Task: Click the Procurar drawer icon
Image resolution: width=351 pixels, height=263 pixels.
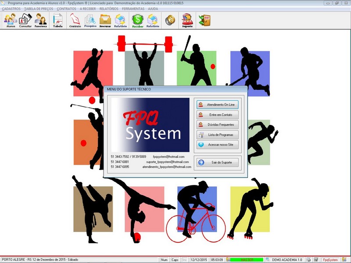Action: pyautogui.click(x=105, y=20)
